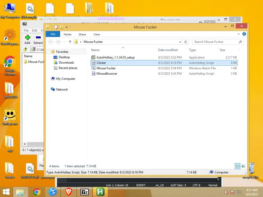263x197 pixels.
Task: Open Explorer Help question mark icon
Action: (244, 34)
